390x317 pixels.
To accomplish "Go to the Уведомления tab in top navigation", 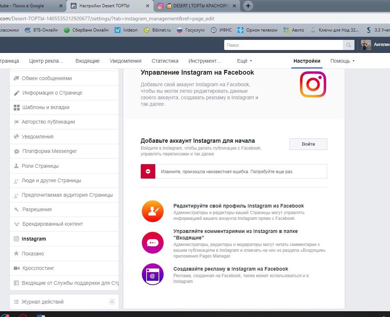I will pos(126,61).
